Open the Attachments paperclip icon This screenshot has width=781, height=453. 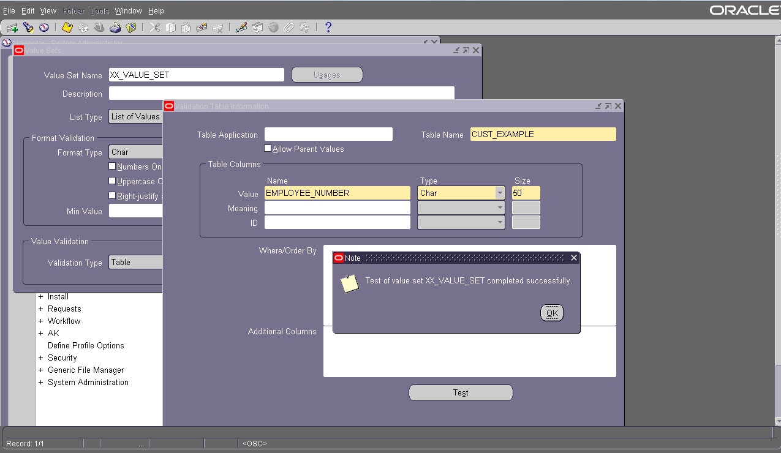tap(288, 28)
